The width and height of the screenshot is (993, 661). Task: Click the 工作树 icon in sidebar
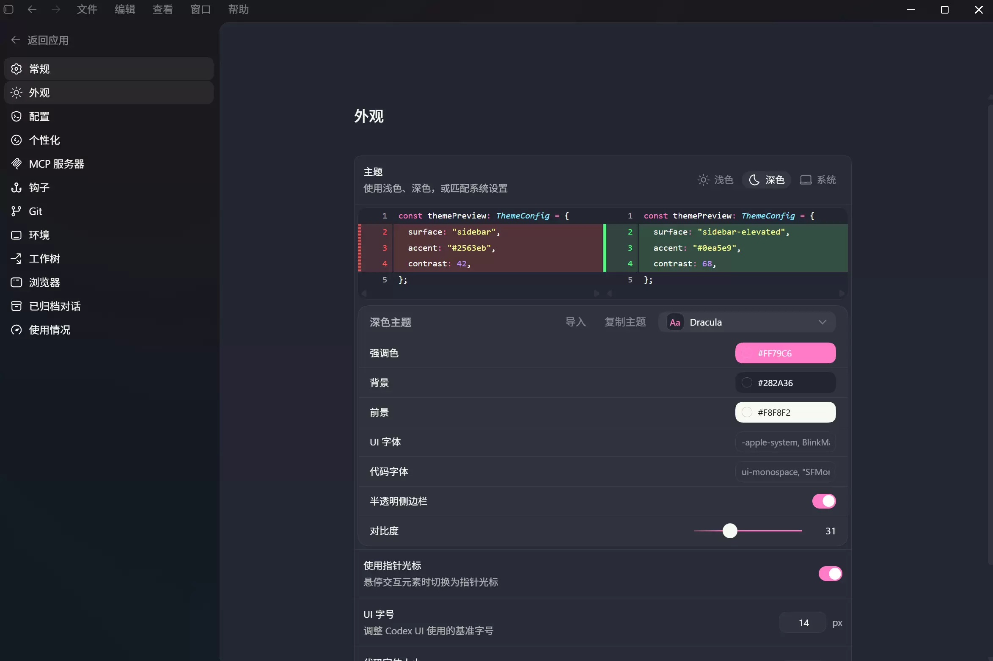coord(16,259)
